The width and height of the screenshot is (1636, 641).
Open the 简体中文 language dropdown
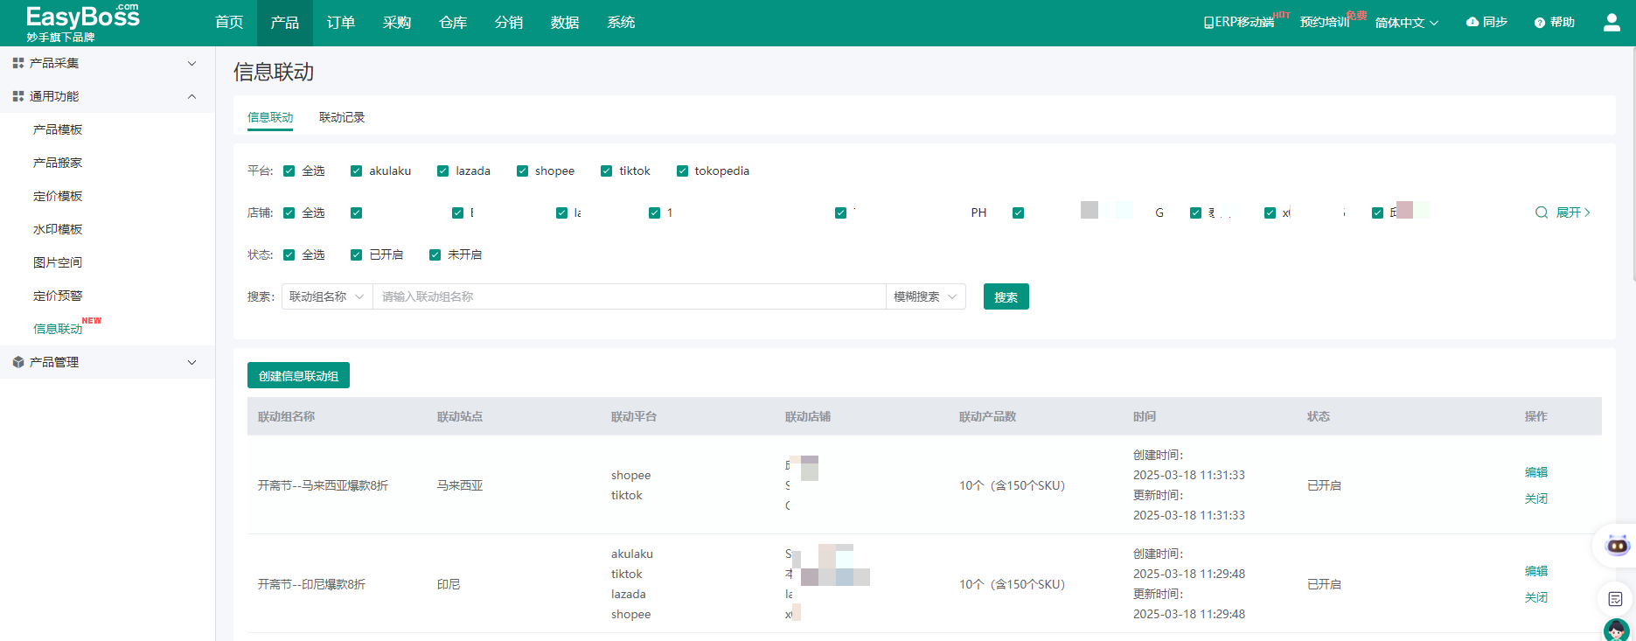1406,23
